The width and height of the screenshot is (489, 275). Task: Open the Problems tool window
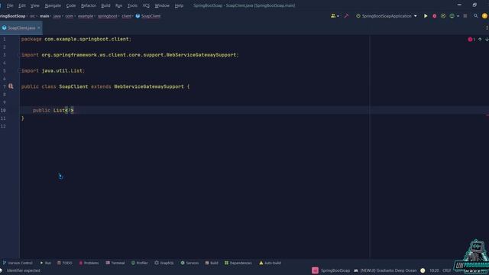pos(89,263)
